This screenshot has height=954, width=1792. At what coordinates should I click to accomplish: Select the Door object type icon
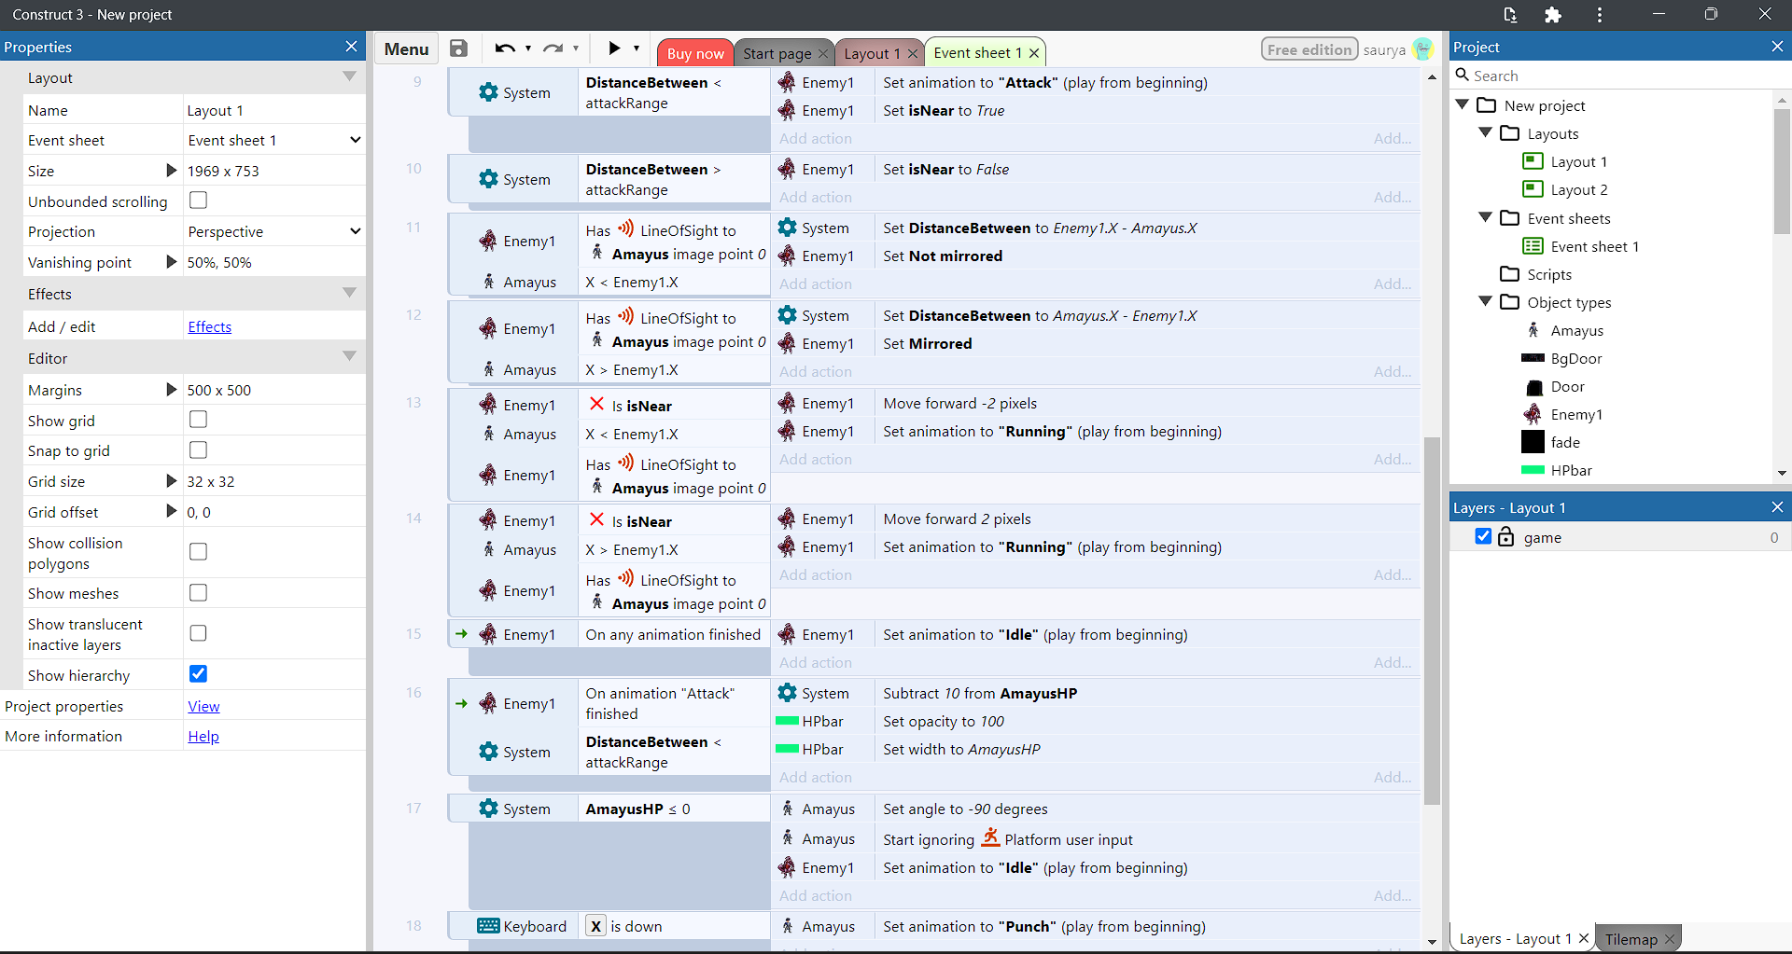[x=1533, y=387]
